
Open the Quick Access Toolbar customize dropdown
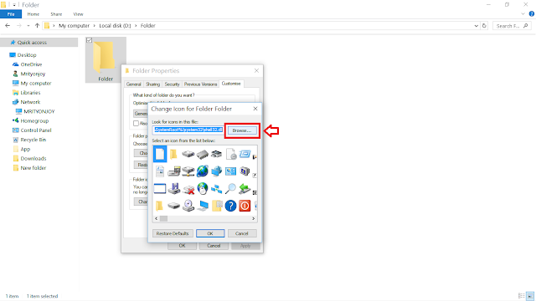click(x=14, y=5)
